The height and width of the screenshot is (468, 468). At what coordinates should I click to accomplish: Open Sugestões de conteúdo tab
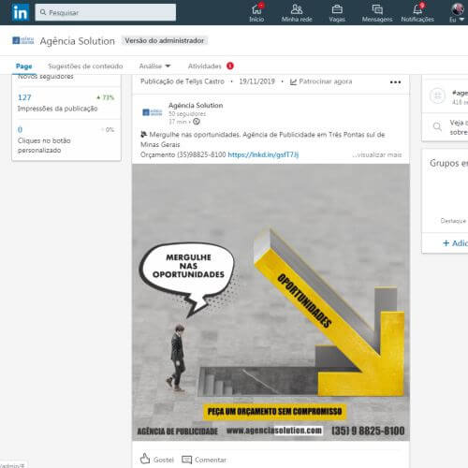pyautogui.click(x=85, y=66)
